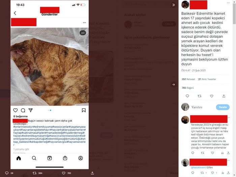Image resolution: width=236 pixels, height=177 pixels.
Task: Collapse the side panel with double chevron
Action: [x=173, y=5]
